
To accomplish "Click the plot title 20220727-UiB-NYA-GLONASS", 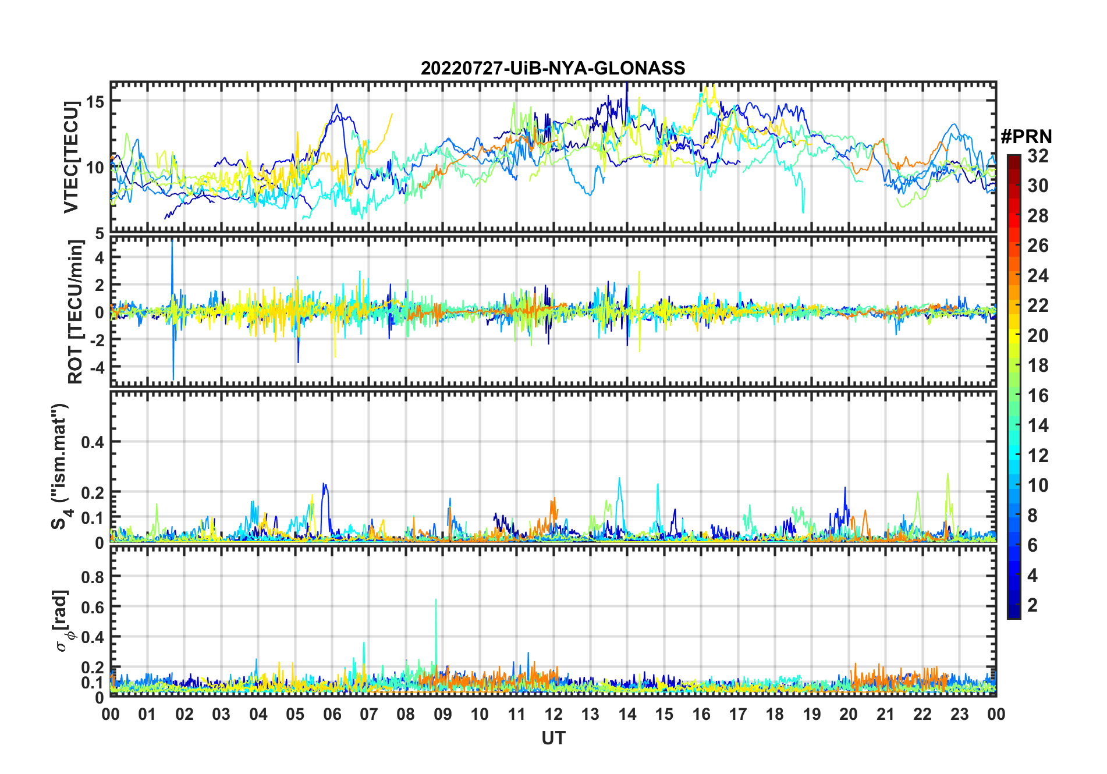I will (x=553, y=68).
